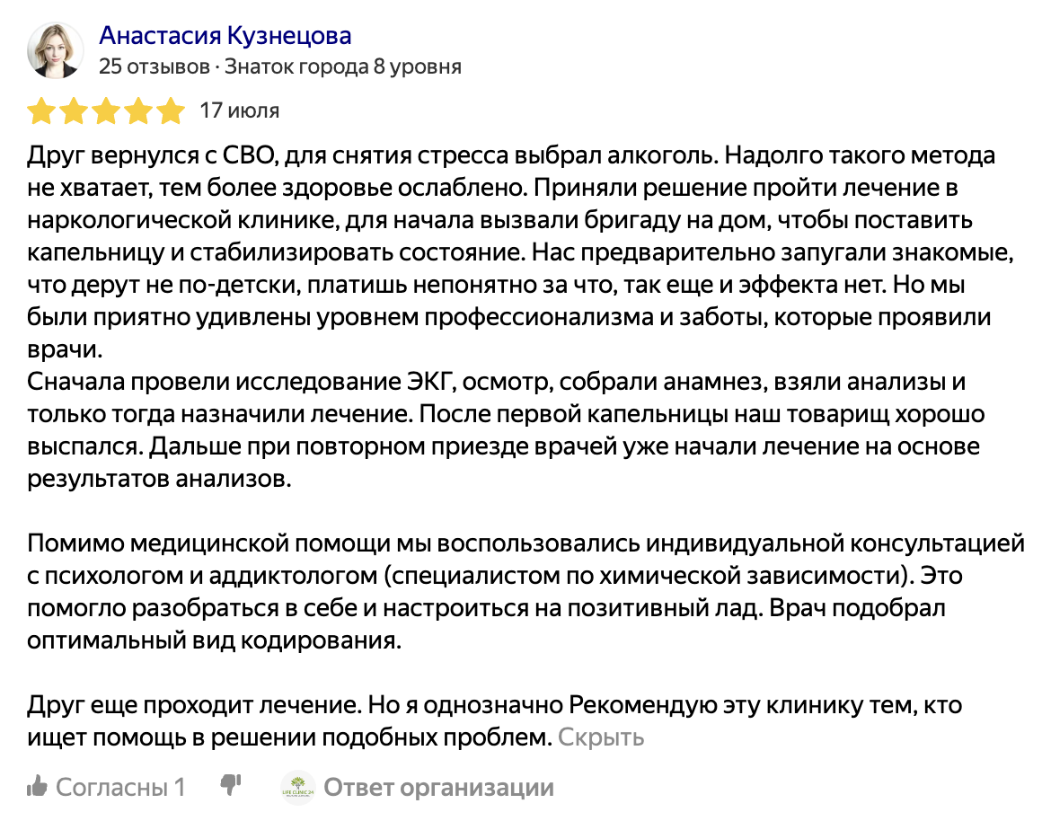This screenshot has width=1042, height=821.
Task: Click the "25 отзывов" reviewer count
Action: click(154, 66)
